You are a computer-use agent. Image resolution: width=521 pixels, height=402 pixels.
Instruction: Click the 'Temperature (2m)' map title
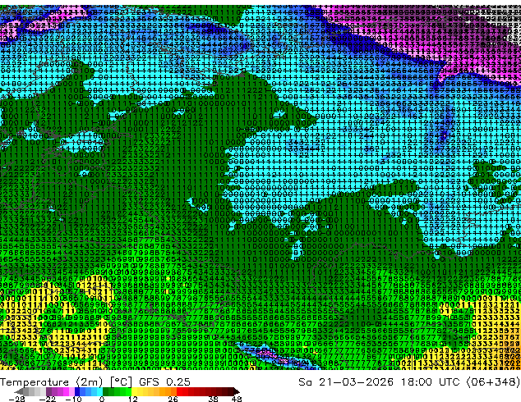[51, 382]
